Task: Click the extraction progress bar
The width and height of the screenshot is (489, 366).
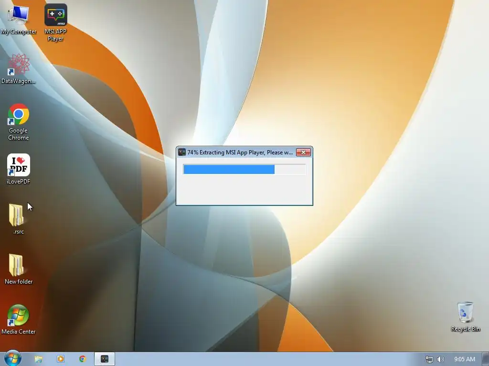Action: point(244,169)
